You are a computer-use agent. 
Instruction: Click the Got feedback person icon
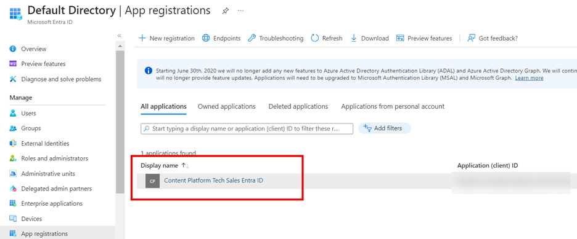[x=471, y=38]
